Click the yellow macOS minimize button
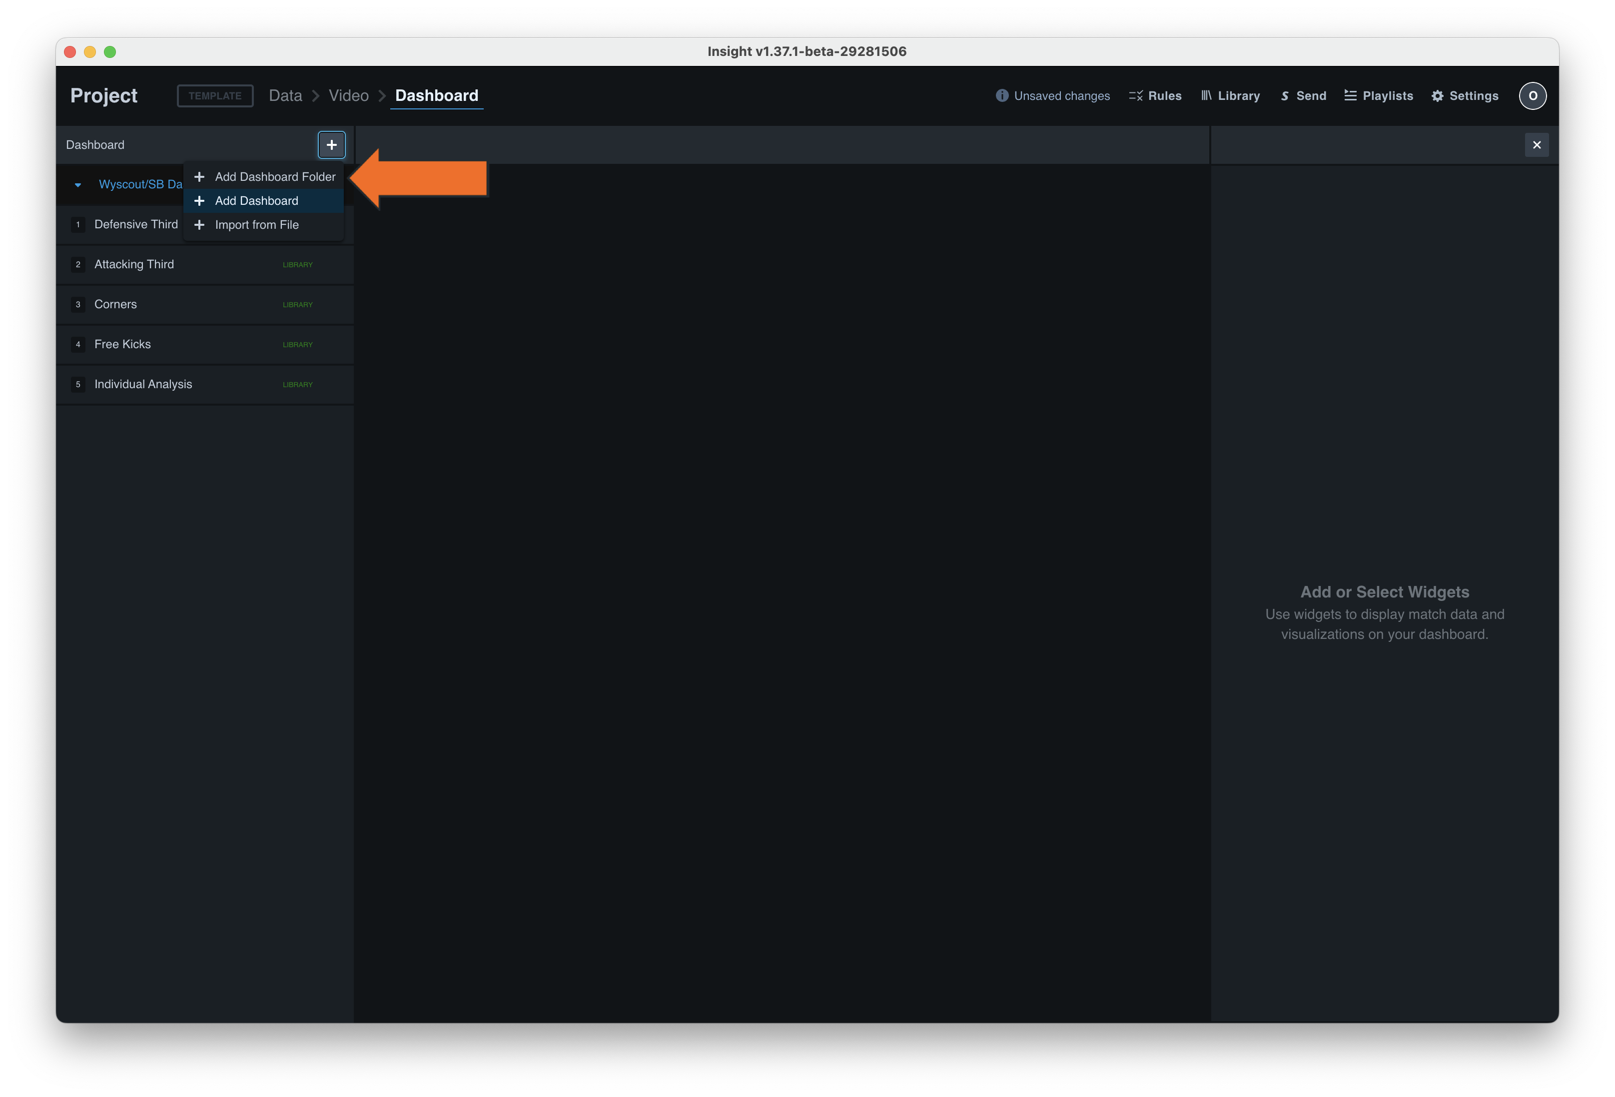This screenshot has height=1097, width=1615. [x=89, y=52]
